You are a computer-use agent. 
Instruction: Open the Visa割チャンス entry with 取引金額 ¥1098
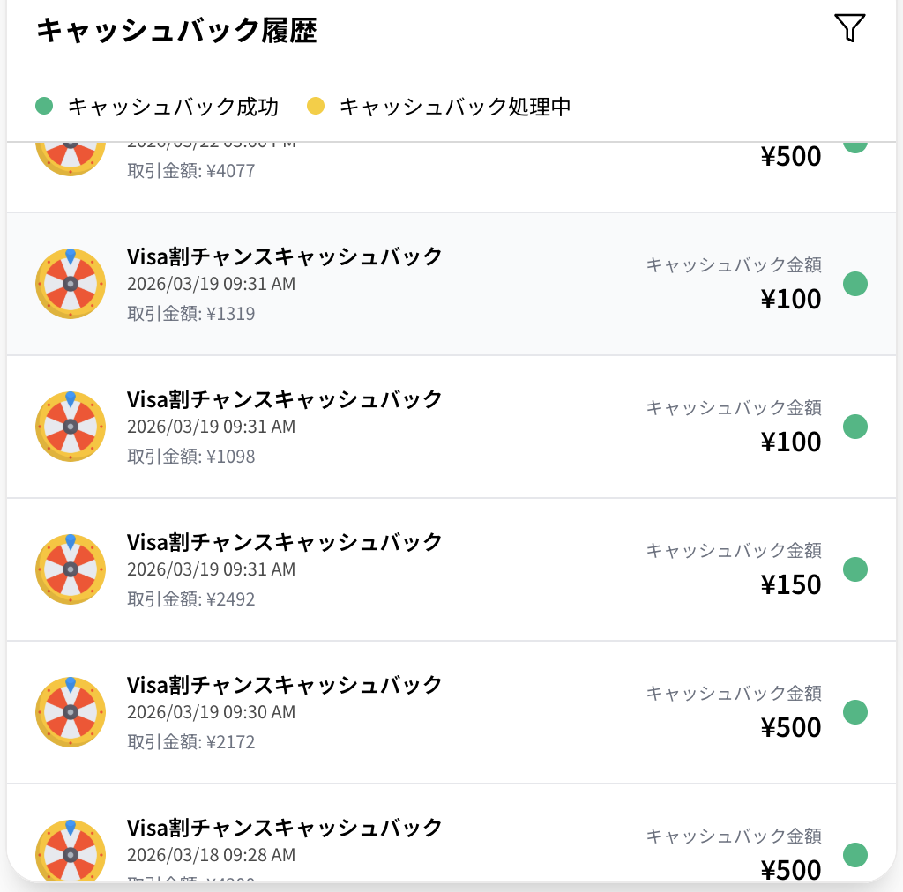[284, 399]
